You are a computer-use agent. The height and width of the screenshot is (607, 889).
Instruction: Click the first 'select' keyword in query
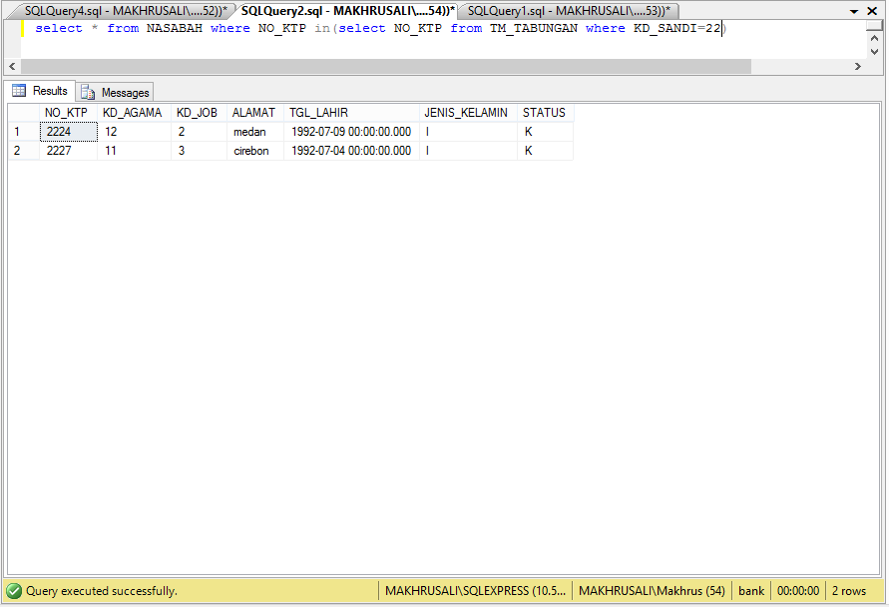pyautogui.click(x=59, y=28)
